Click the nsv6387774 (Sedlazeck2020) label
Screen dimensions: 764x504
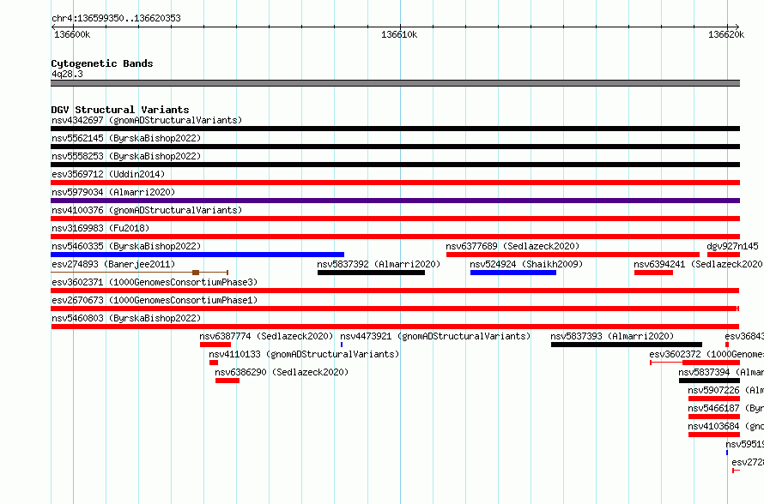click(266, 336)
